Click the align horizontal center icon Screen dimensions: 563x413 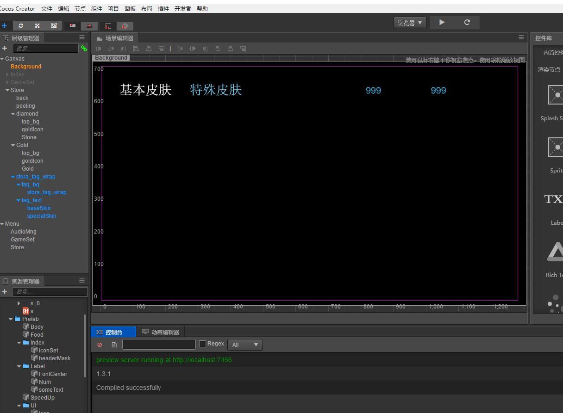[149, 48]
